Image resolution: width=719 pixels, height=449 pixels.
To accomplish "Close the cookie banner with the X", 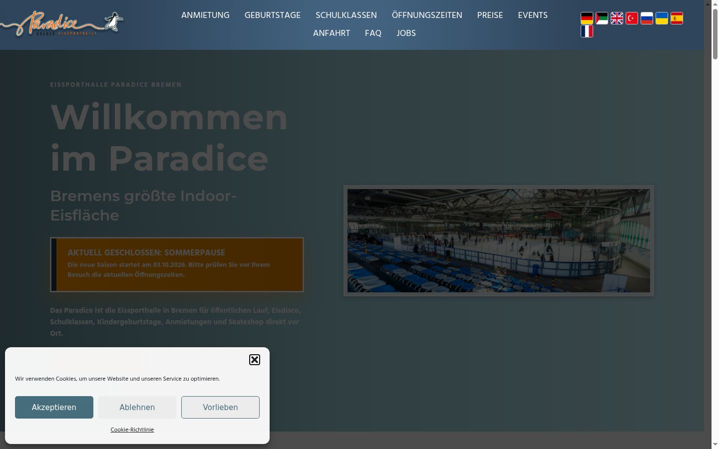I will coord(255,360).
